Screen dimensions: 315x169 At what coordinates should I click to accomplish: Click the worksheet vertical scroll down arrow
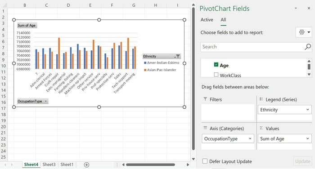(x=193, y=159)
